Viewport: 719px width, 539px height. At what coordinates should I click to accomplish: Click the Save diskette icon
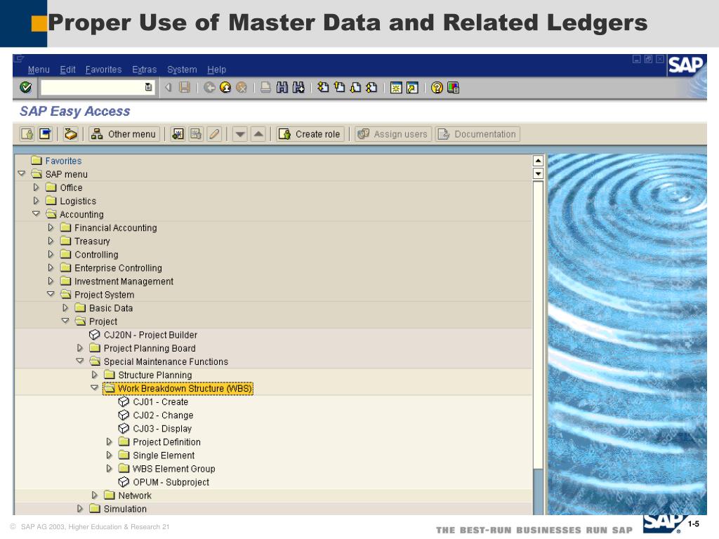coord(185,87)
